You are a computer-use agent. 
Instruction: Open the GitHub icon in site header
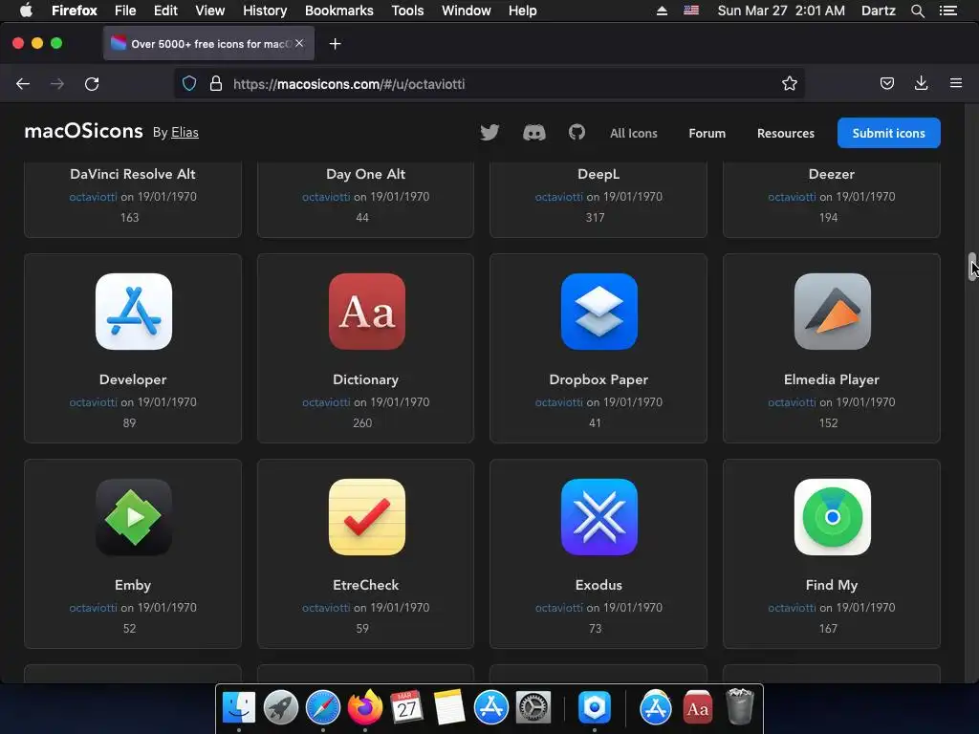click(577, 132)
